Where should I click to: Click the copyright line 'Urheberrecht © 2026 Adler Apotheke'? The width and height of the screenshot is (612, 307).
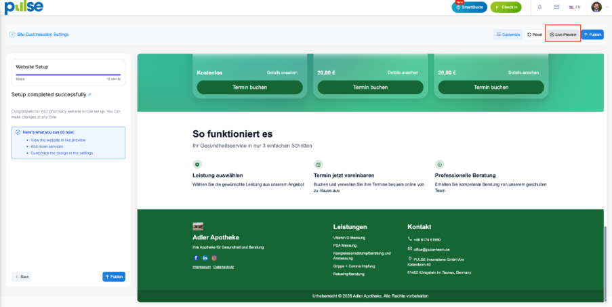[371, 296]
